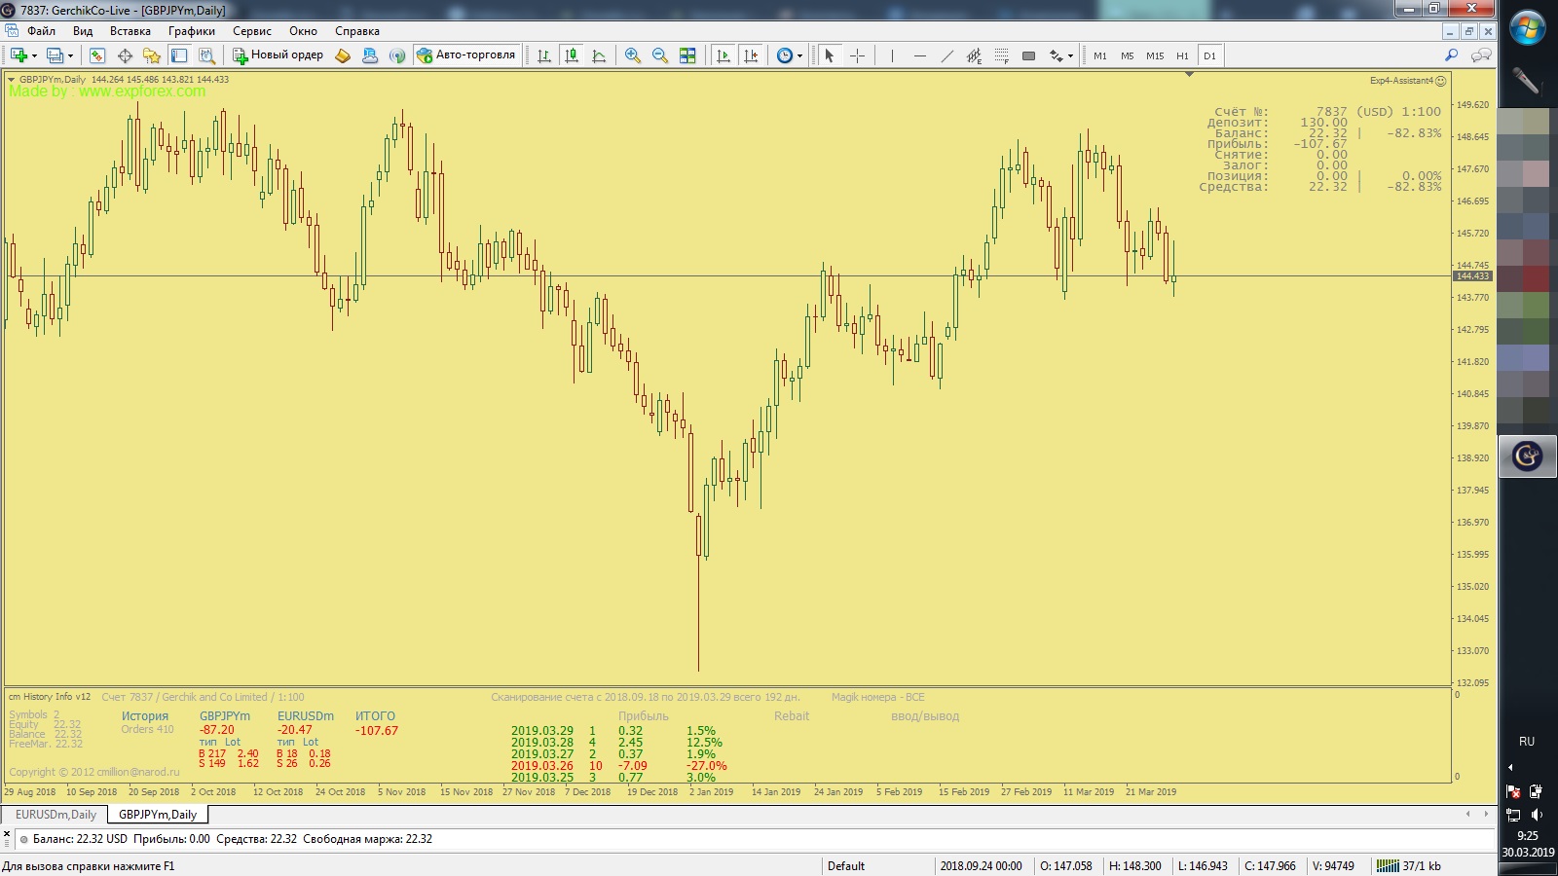This screenshot has width=1558, height=876.
Task: Toggle the Авто-торговля button
Action: click(x=466, y=55)
